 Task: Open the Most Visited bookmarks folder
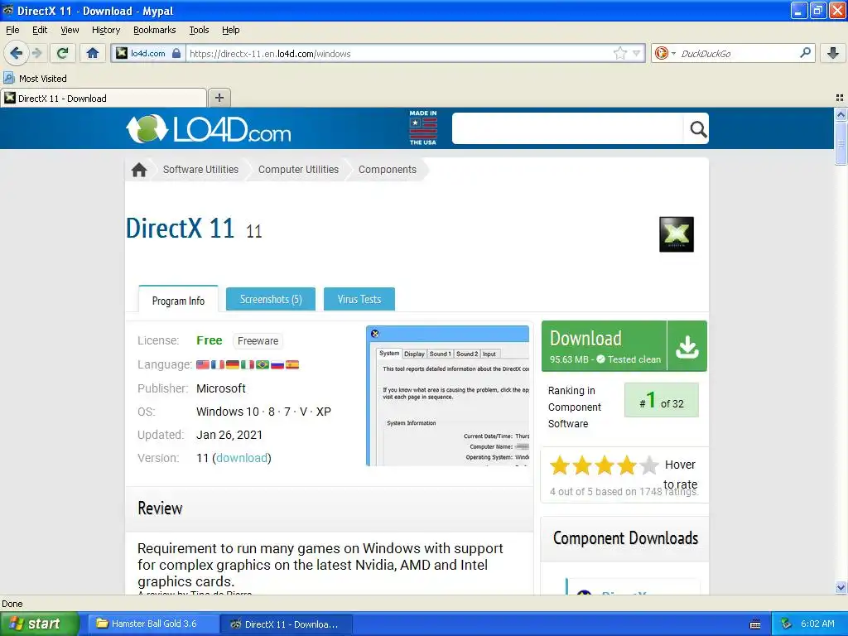coord(35,79)
